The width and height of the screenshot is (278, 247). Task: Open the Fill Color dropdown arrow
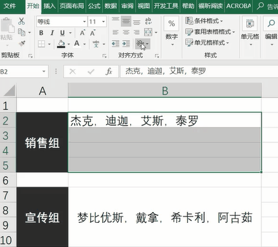[x=69, y=44]
